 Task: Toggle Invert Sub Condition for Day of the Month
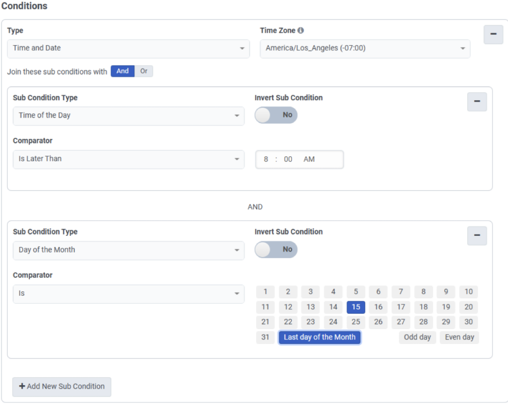276,249
